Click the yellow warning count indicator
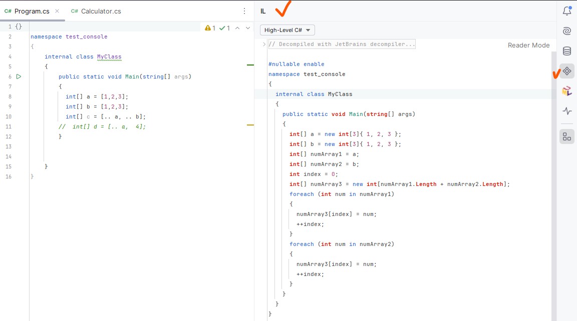This screenshot has width=577, height=321. point(210,28)
